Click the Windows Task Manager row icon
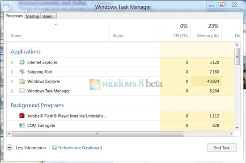Screen dimensions: 246x163 click(x=22, y=91)
